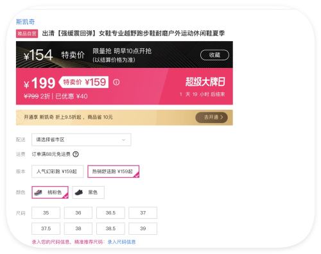
Task: Click the chevron on 去开通
Action: point(221,117)
